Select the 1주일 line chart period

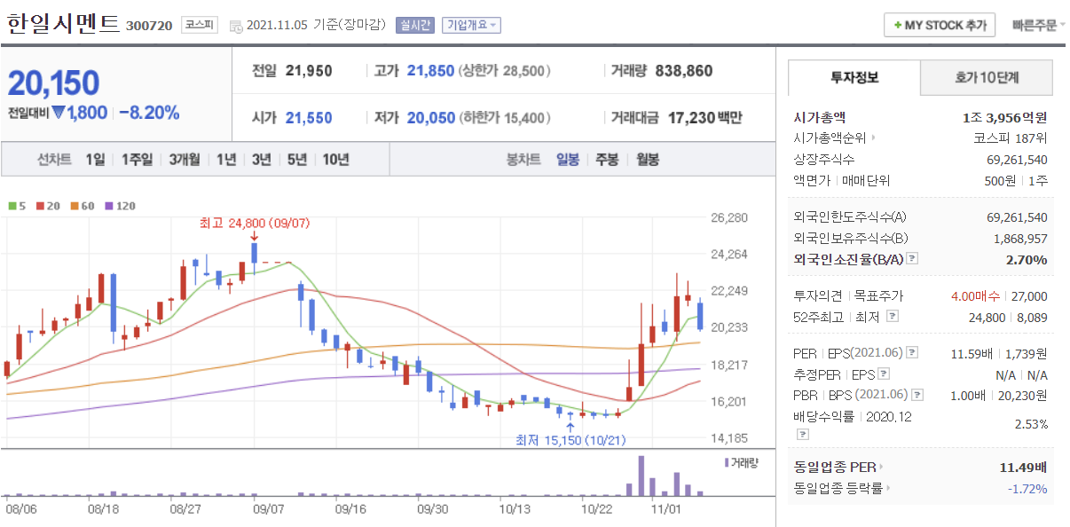[137, 160]
